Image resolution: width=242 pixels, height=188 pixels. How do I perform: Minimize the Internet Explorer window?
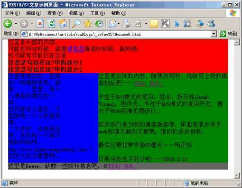[x=224, y=5]
